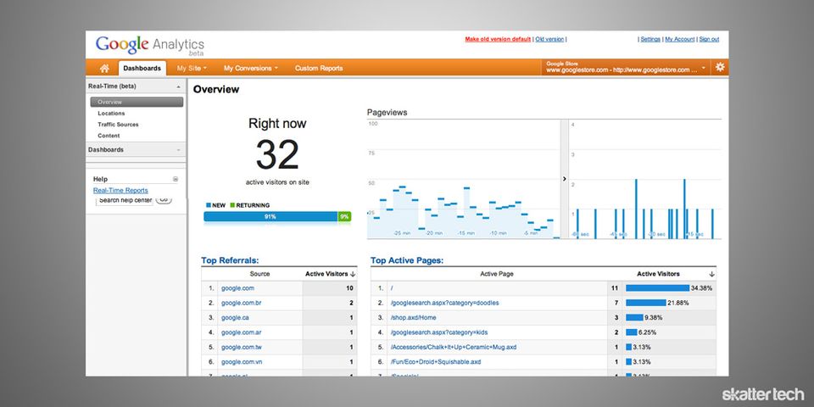
Task: Click the blue NEW 91% bar segment
Action: pos(270,216)
